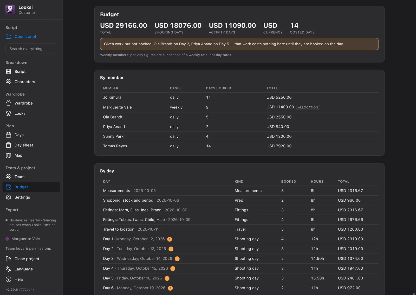Open Team keys & permissions
The image size is (416, 295).
point(28,249)
